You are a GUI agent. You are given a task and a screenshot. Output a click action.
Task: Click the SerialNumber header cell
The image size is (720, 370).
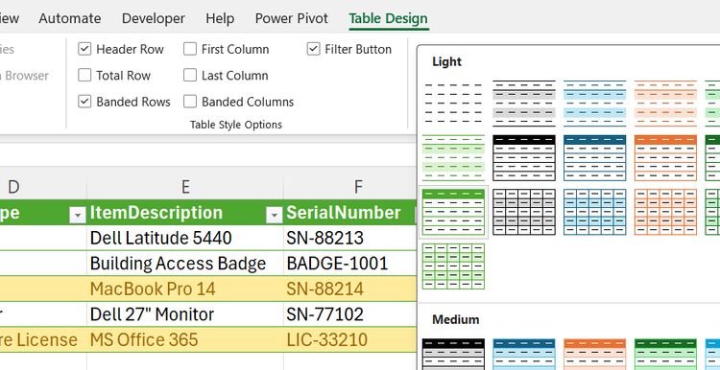pyautogui.click(x=350, y=212)
